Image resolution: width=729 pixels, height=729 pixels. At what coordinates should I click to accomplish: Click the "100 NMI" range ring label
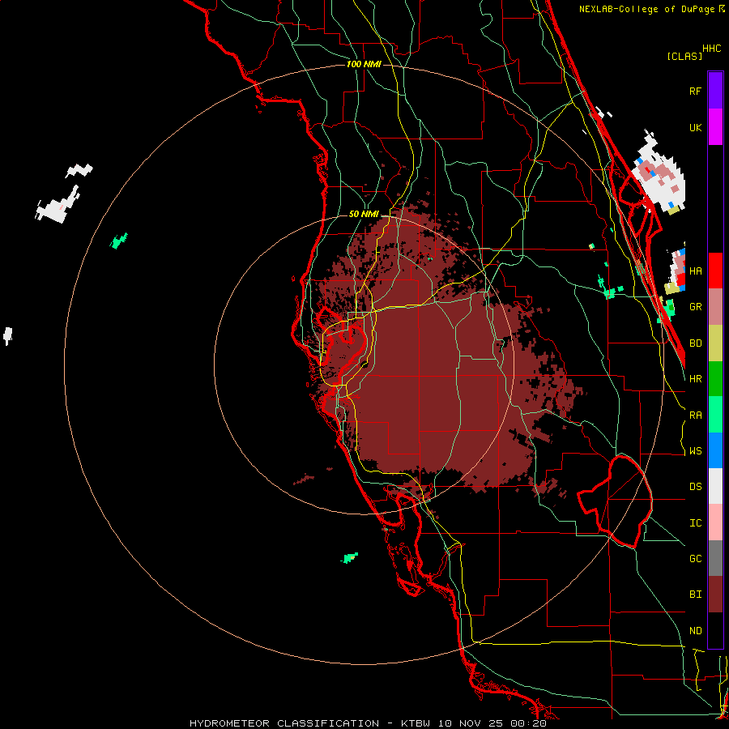tap(364, 64)
